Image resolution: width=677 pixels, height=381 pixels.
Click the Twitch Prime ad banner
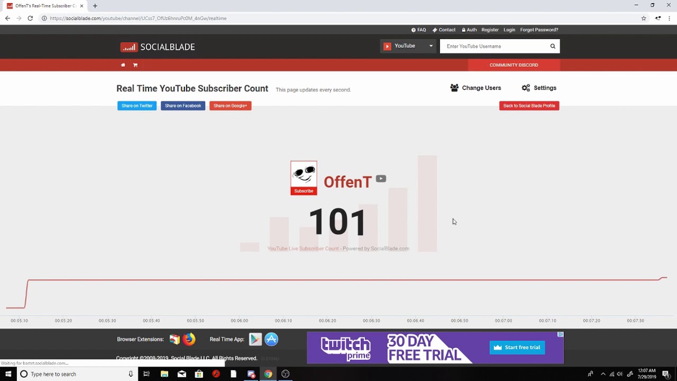click(x=435, y=348)
